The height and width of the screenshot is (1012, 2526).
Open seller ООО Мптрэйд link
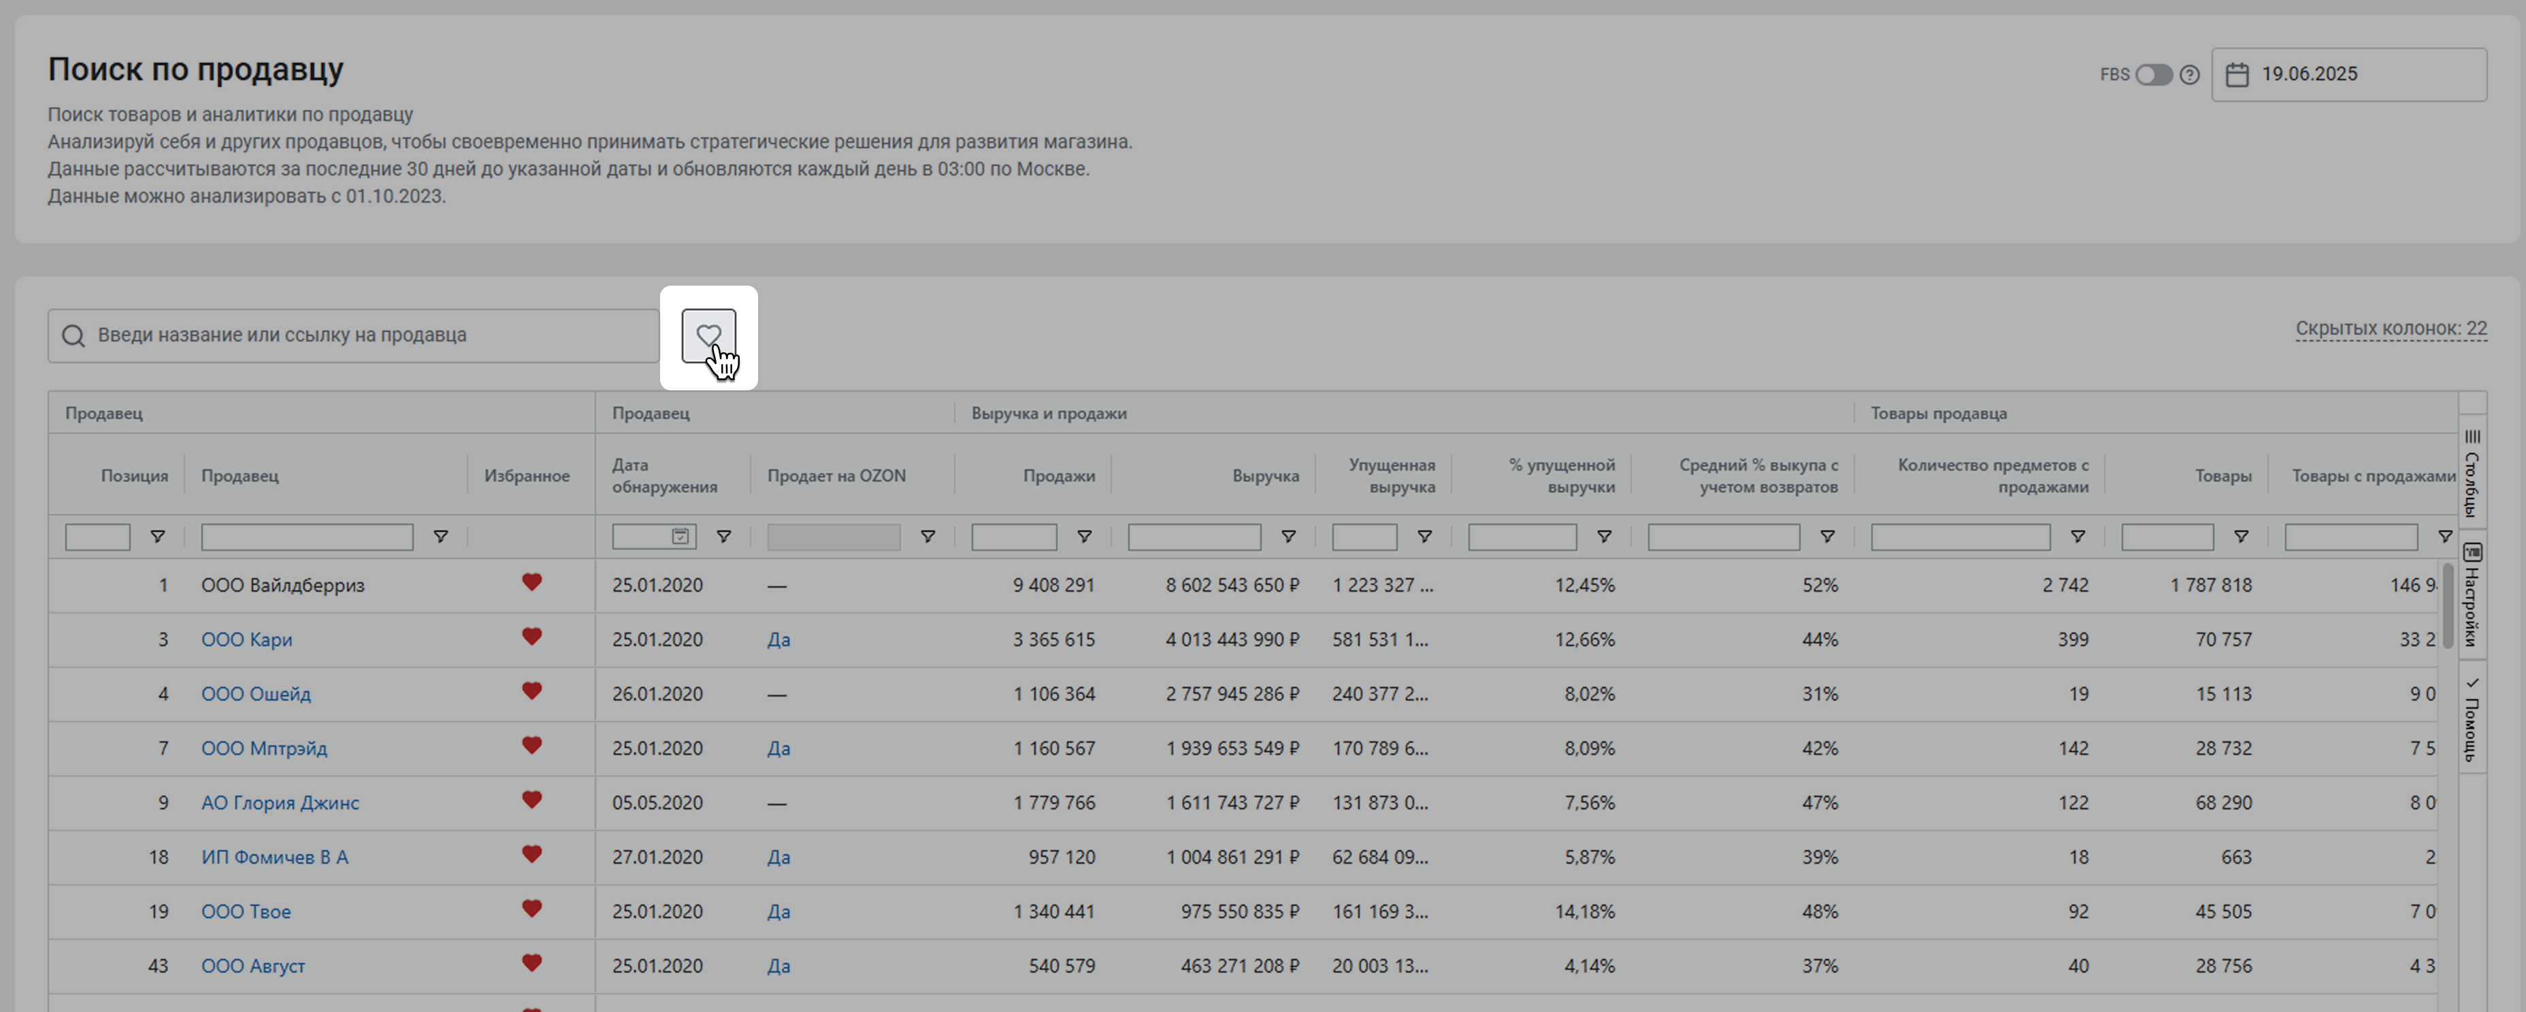[264, 749]
